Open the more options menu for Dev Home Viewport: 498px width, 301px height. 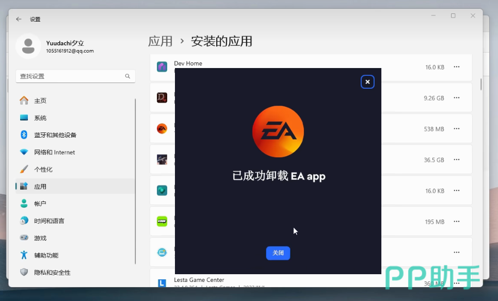point(456,67)
